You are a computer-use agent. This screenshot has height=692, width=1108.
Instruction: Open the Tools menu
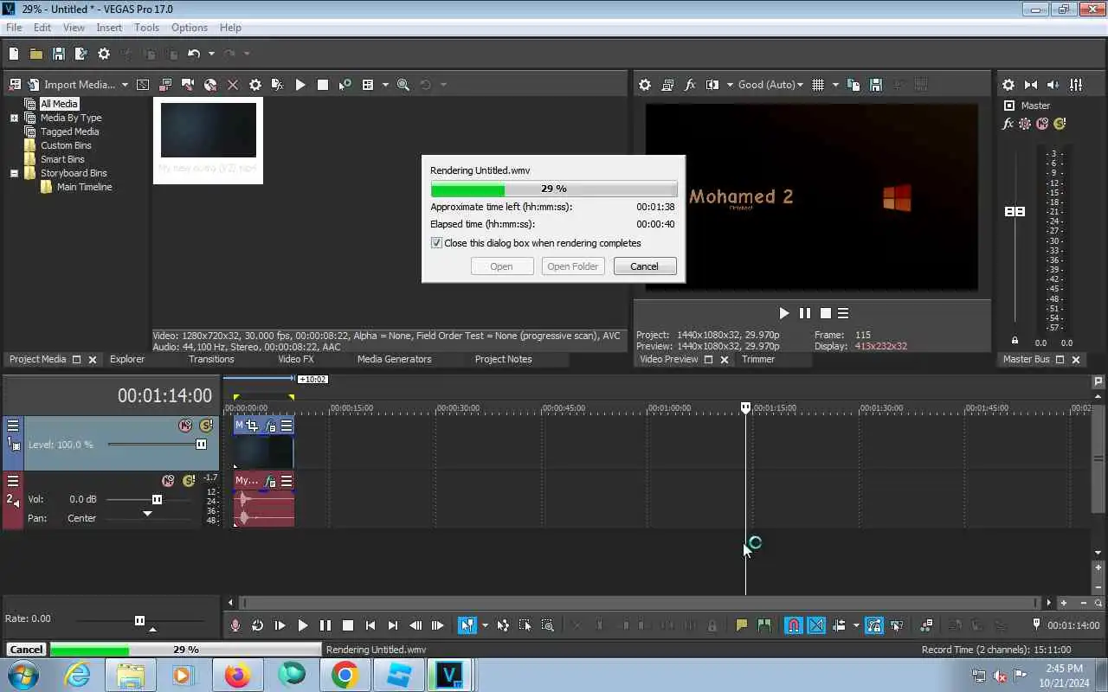[146, 28]
